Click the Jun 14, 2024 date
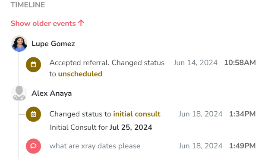268x160 pixels. pos(195,63)
